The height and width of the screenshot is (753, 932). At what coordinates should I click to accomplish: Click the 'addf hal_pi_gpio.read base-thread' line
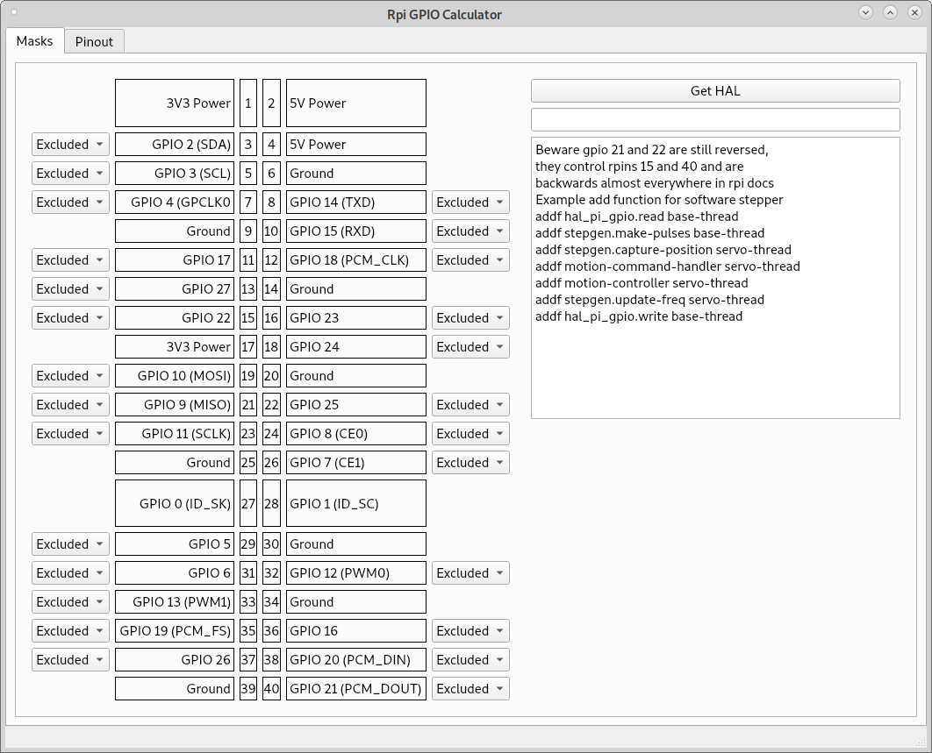(636, 217)
